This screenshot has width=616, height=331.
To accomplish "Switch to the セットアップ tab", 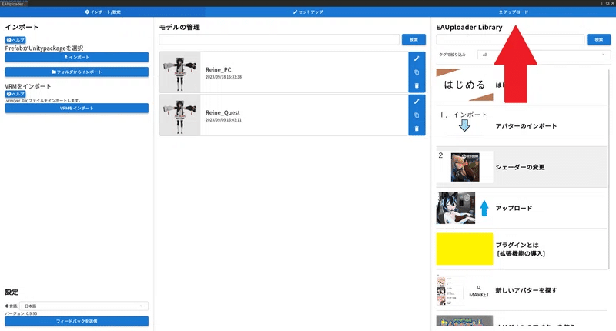I will (x=308, y=12).
